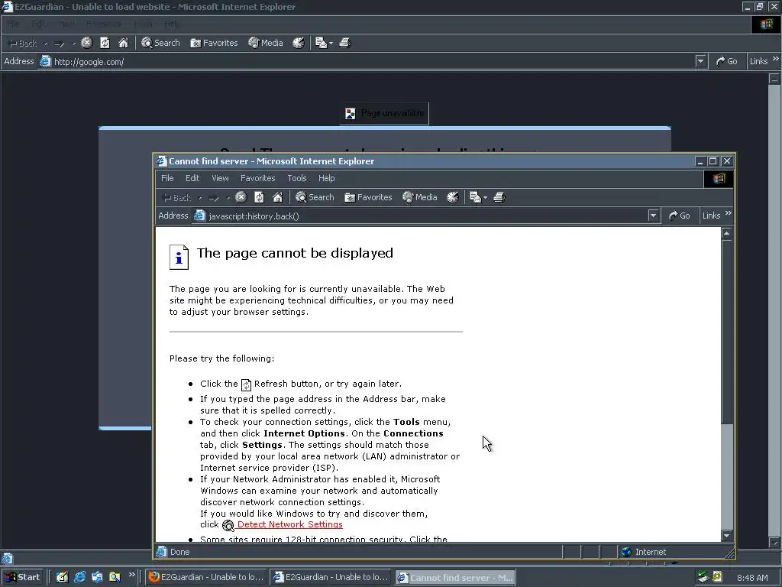Expand address dropdown showing javascript:history.back()

pyautogui.click(x=653, y=216)
